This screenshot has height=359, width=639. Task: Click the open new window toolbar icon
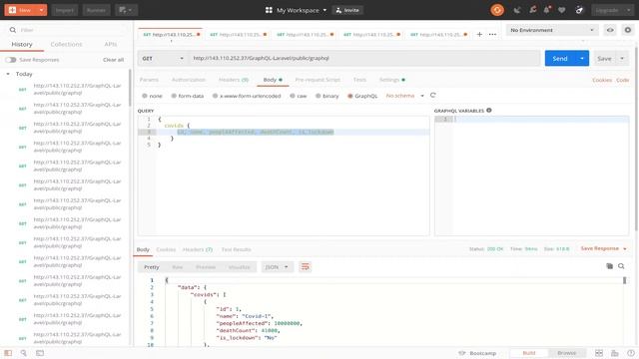tap(127, 10)
